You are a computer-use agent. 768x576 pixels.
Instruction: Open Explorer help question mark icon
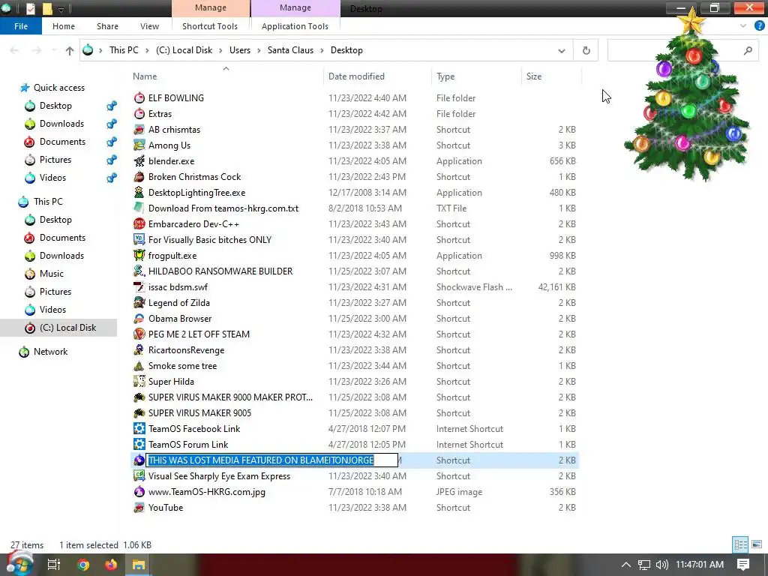759,26
